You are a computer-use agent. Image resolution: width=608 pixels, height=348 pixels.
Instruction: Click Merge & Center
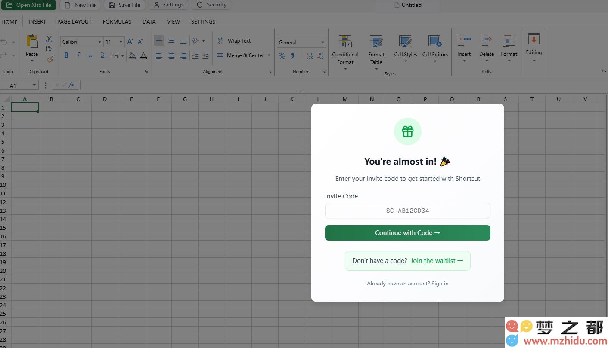point(240,55)
